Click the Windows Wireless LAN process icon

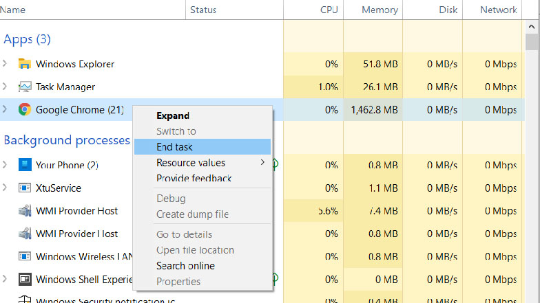25,256
